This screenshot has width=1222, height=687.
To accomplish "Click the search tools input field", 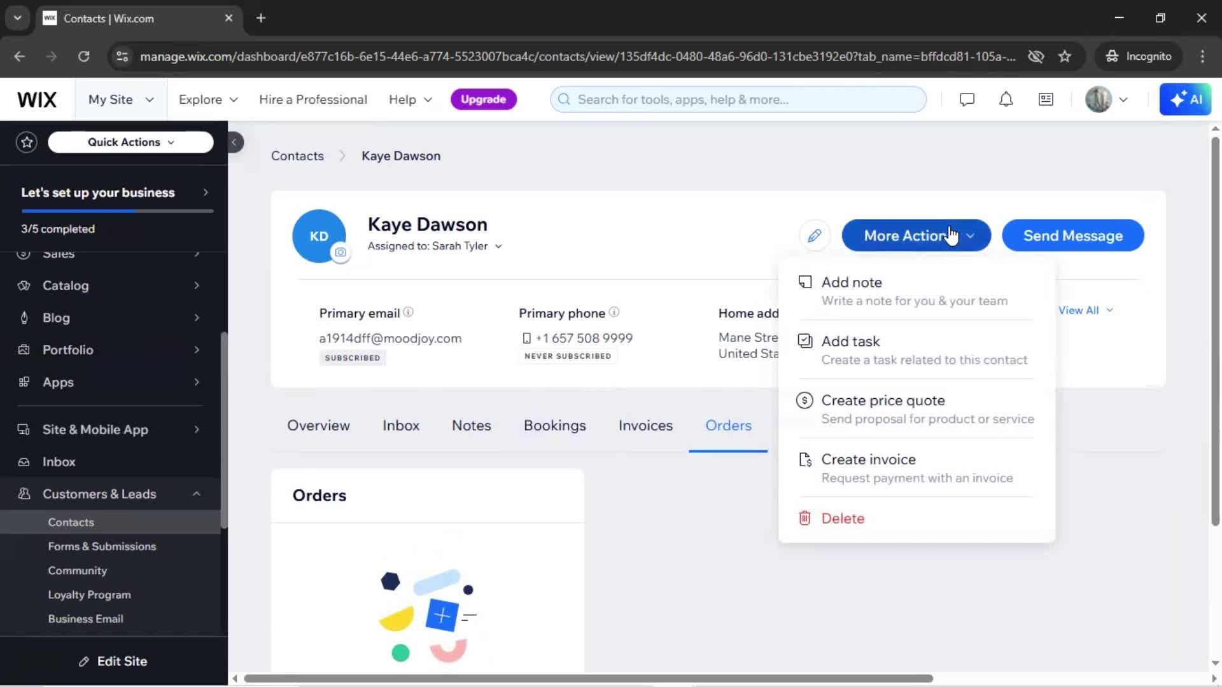I will coord(738,100).
